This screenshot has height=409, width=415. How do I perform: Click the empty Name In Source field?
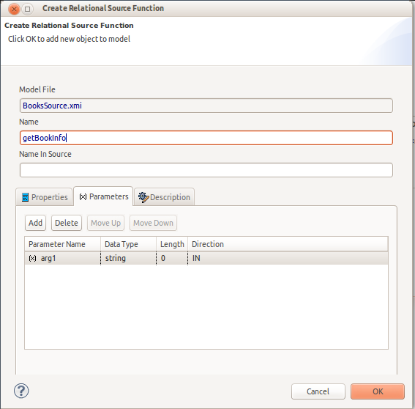pyautogui.click(x=206, y=170)
